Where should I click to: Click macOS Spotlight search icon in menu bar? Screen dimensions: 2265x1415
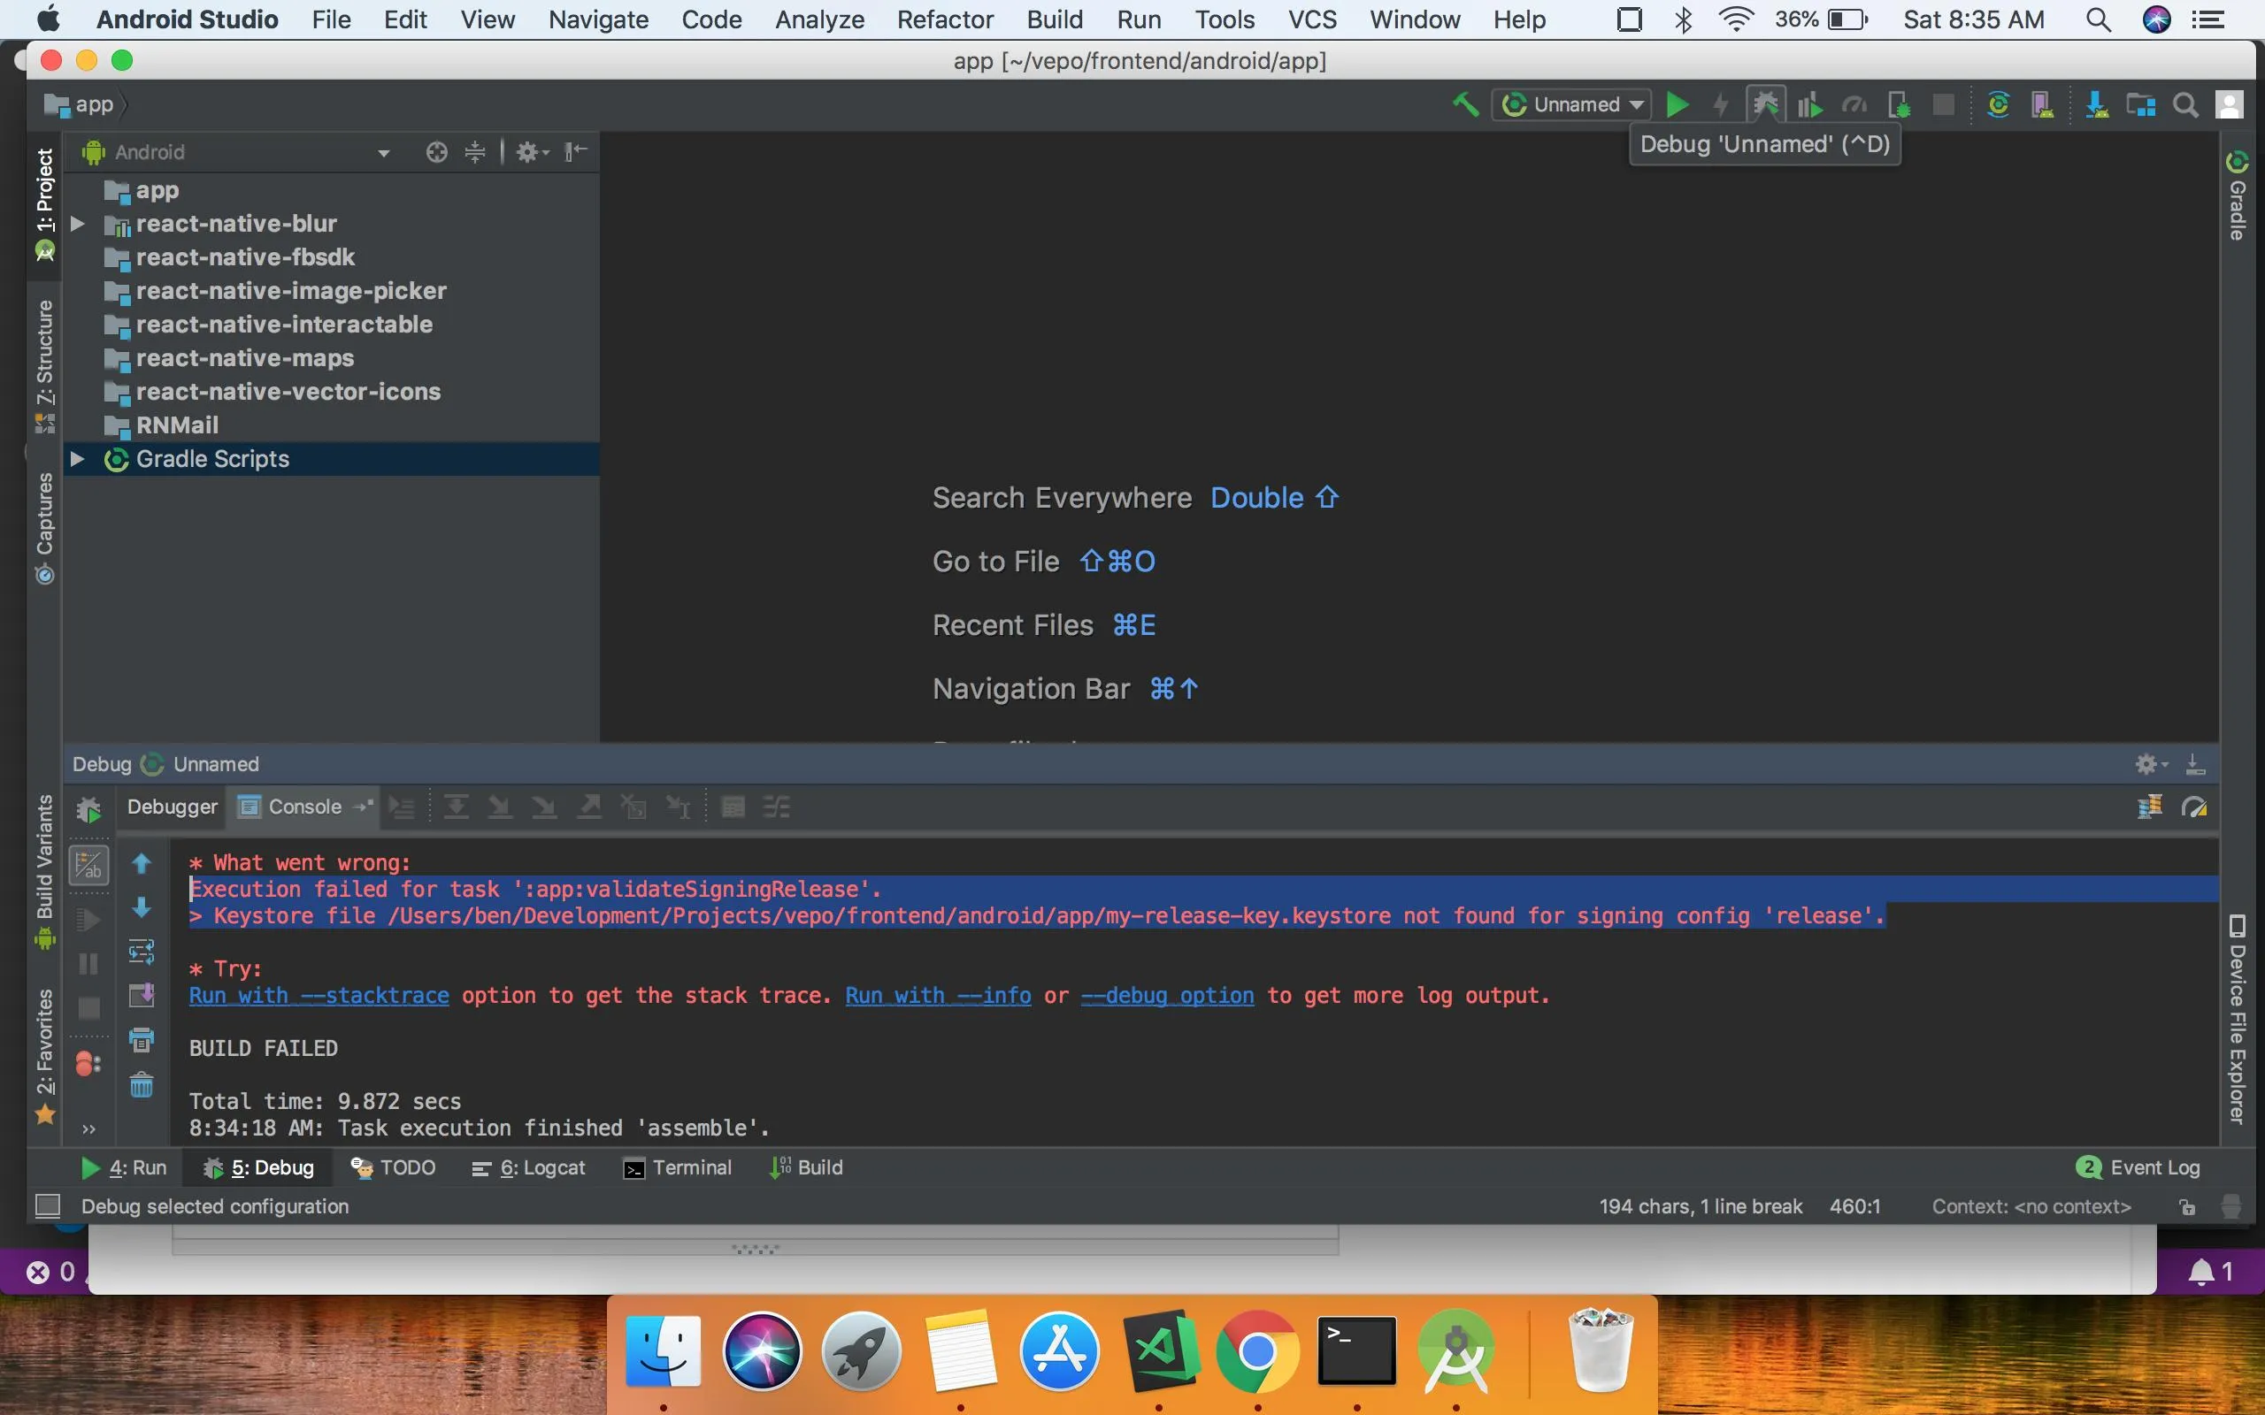click(2099, 19)
